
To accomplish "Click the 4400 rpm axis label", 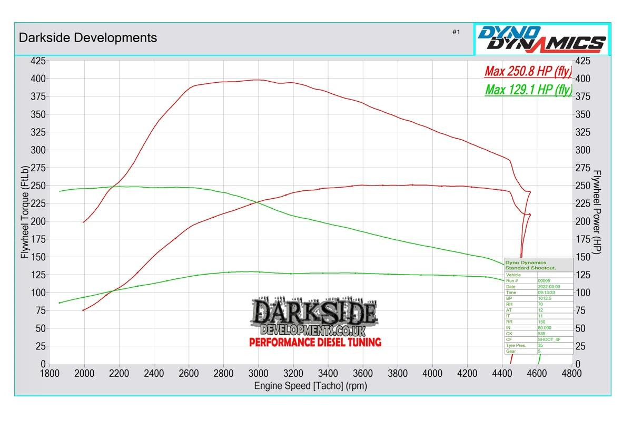I will click(x=502, y=373).
